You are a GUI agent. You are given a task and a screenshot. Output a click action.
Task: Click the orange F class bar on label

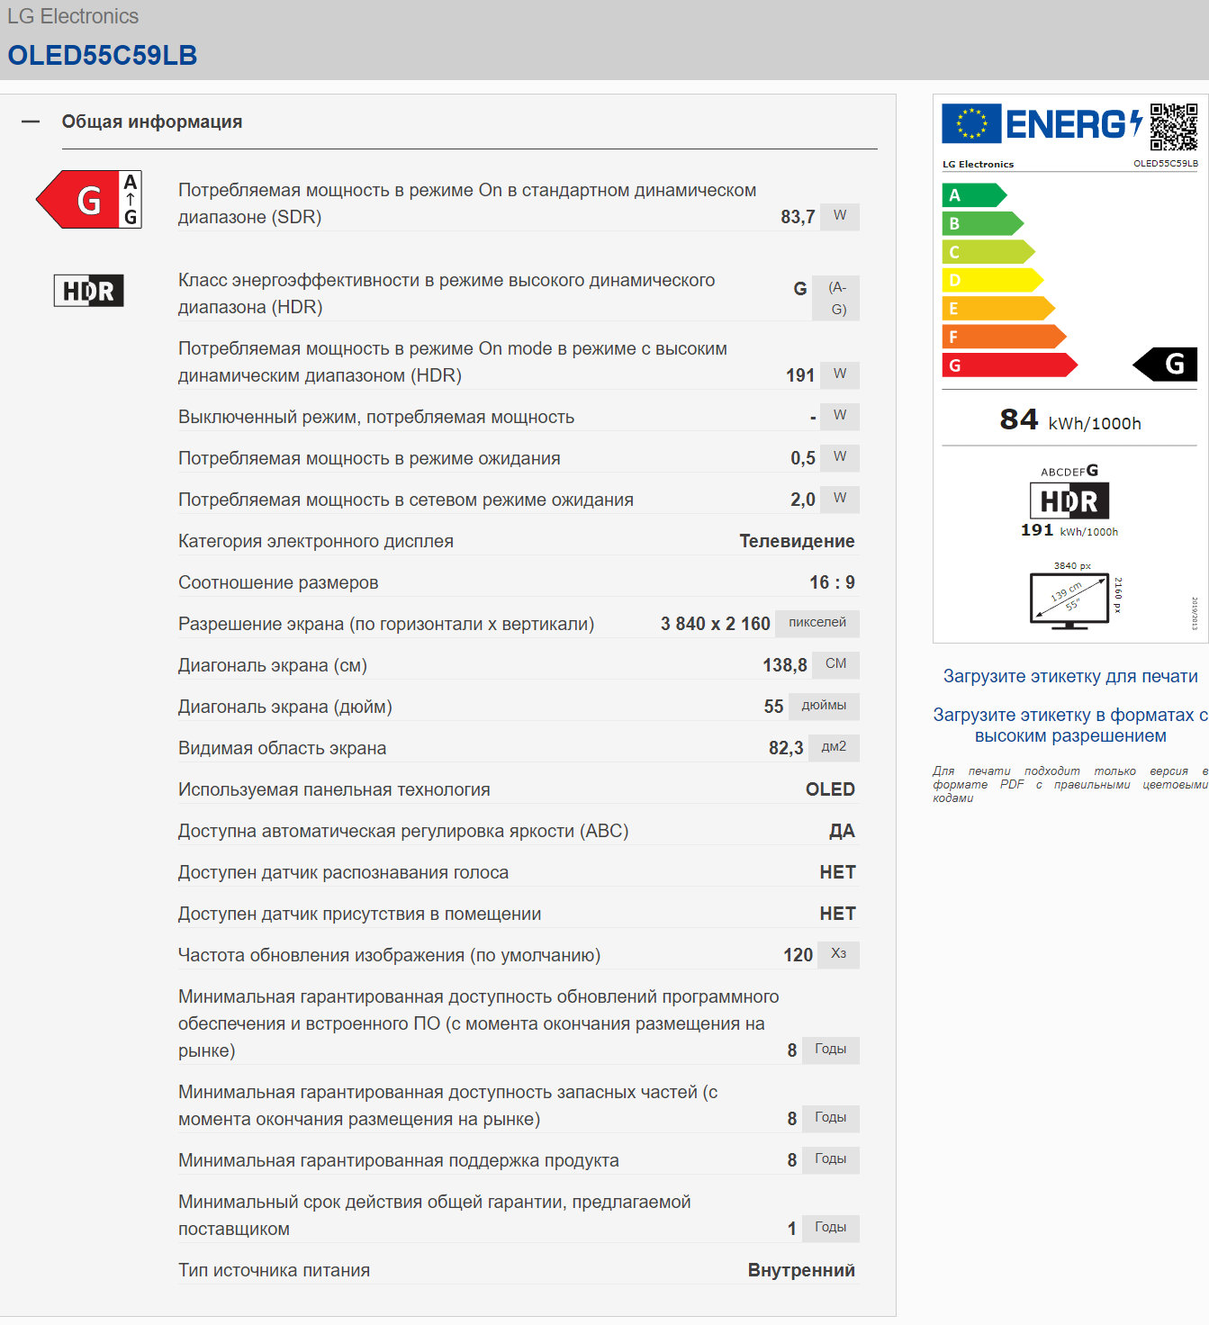coord(1004,337)
